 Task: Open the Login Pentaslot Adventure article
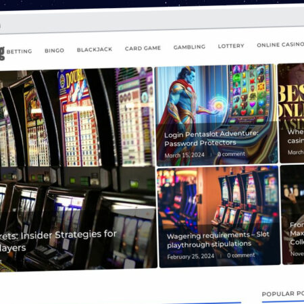(x=211, y=138)
